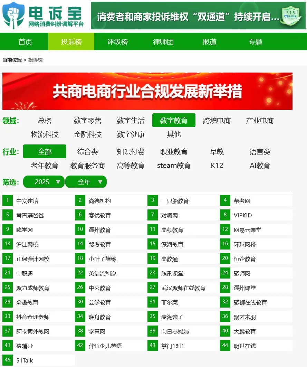The image size is (307, 367).
Task: Click the 电诉宝 fist shield logo
Action: [13, 15]
